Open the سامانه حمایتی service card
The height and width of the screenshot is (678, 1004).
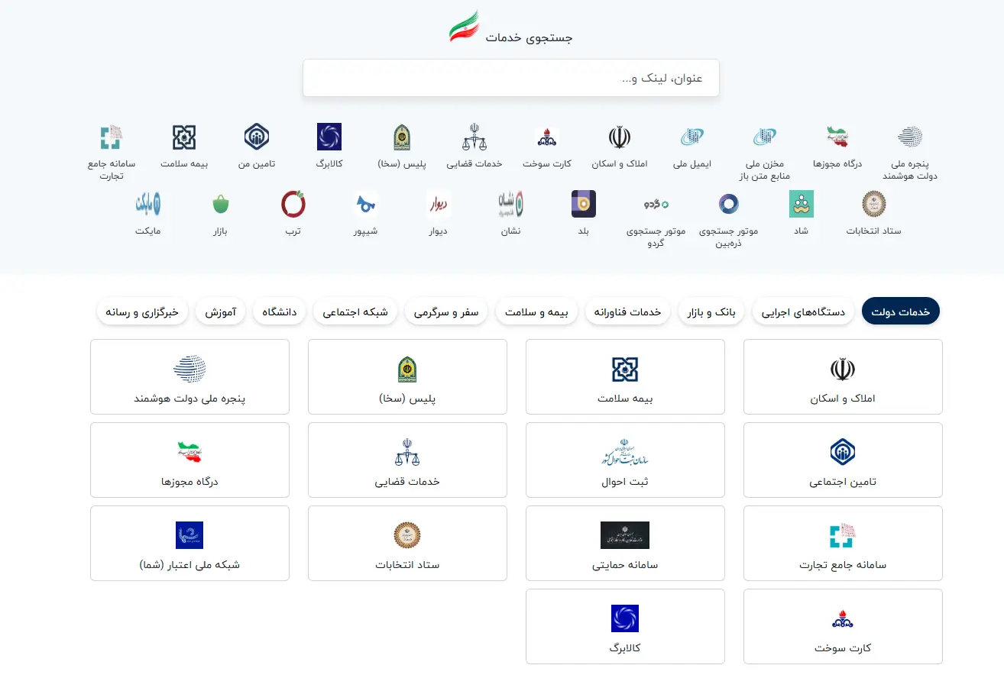point(625,543)
